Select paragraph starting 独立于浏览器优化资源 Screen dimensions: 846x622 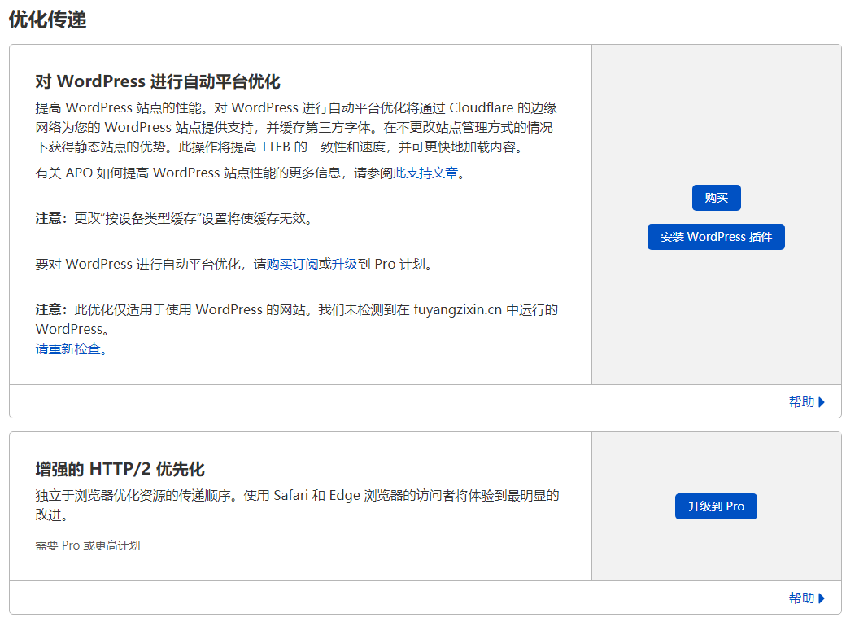pos(297,505)
